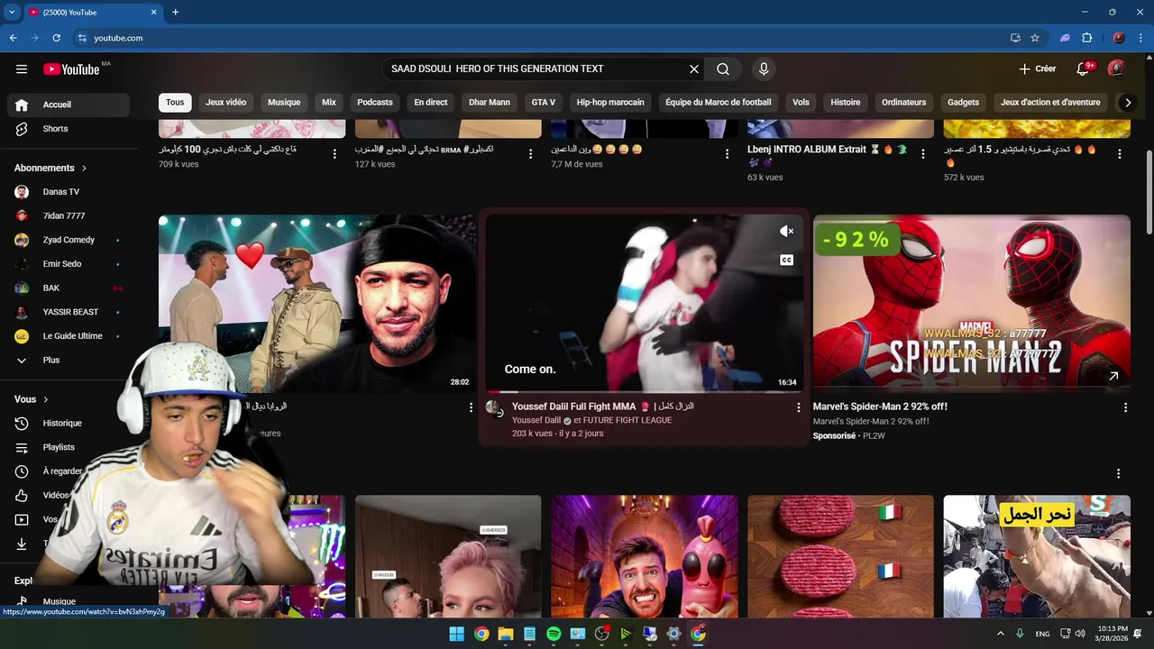Viewport: 1154px width, 649px height.
Task: Open the account avatar menu
Action: click(x=1116, y=69)
